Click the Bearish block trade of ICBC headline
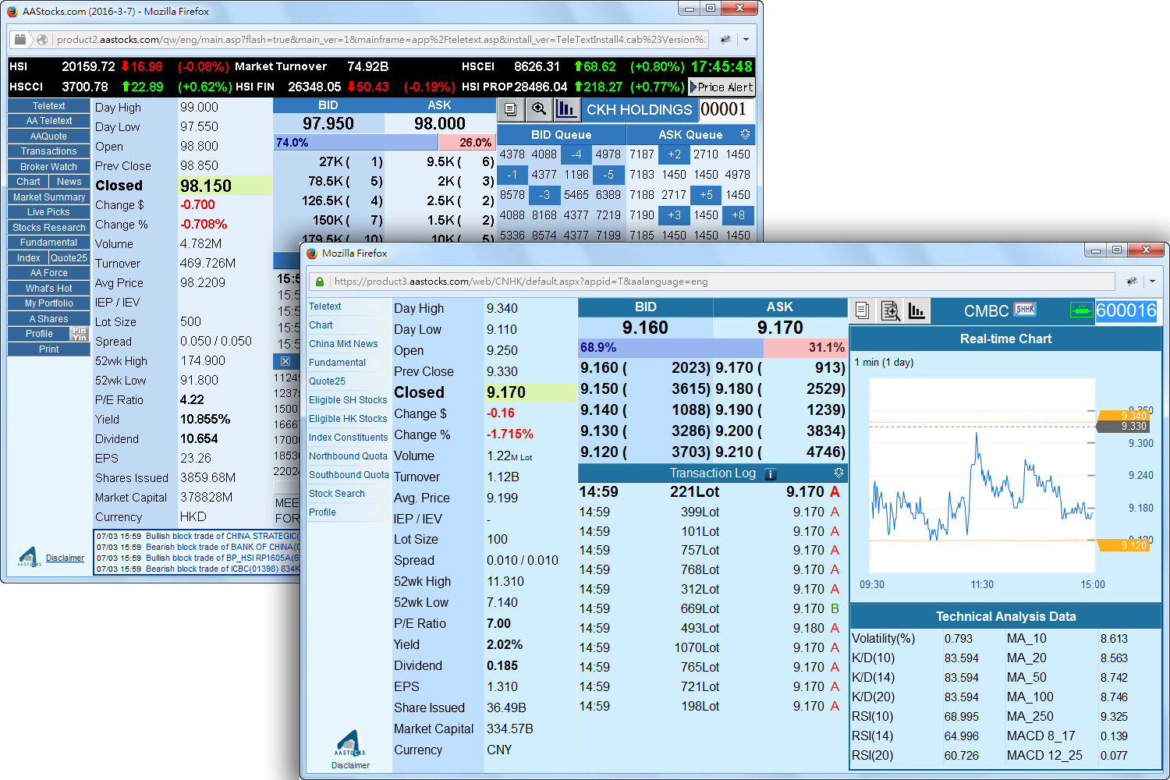 tap(222, 569)
